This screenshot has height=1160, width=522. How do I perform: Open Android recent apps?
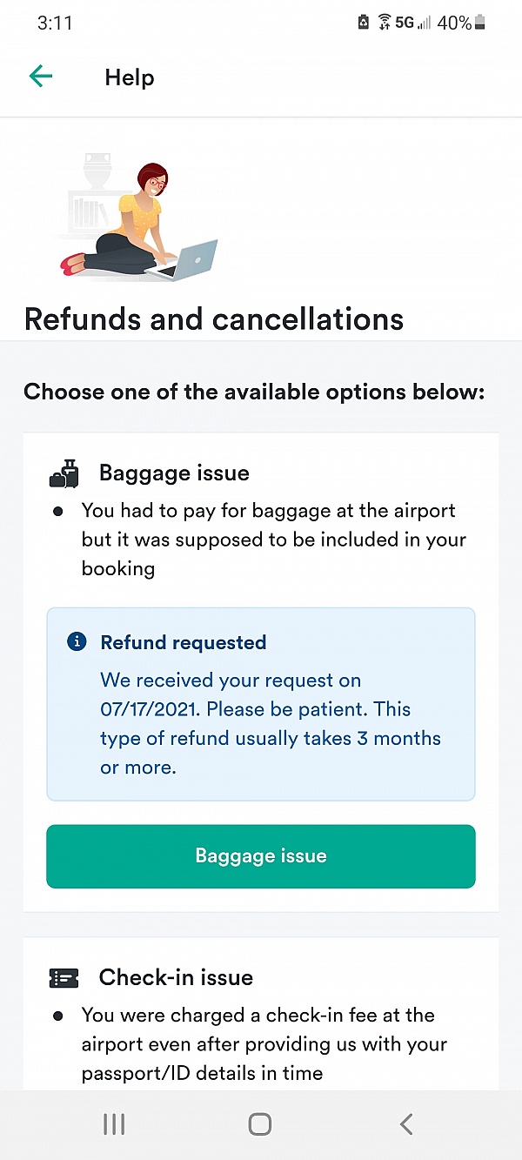click(x=114, y=1124)
